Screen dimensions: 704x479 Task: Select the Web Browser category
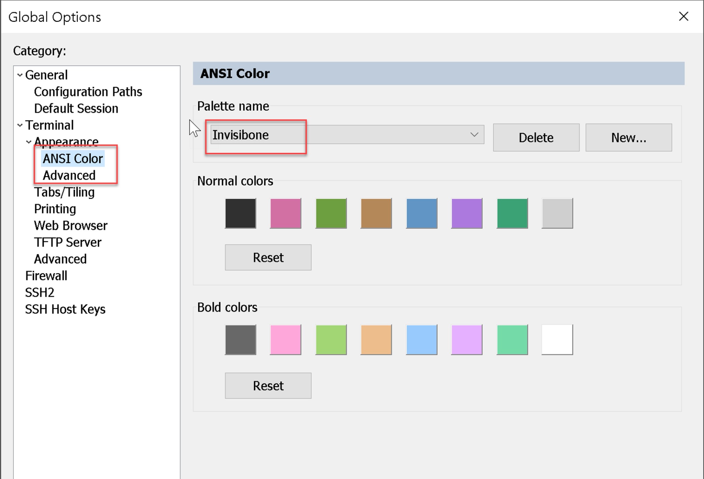(x=71, y=226)
